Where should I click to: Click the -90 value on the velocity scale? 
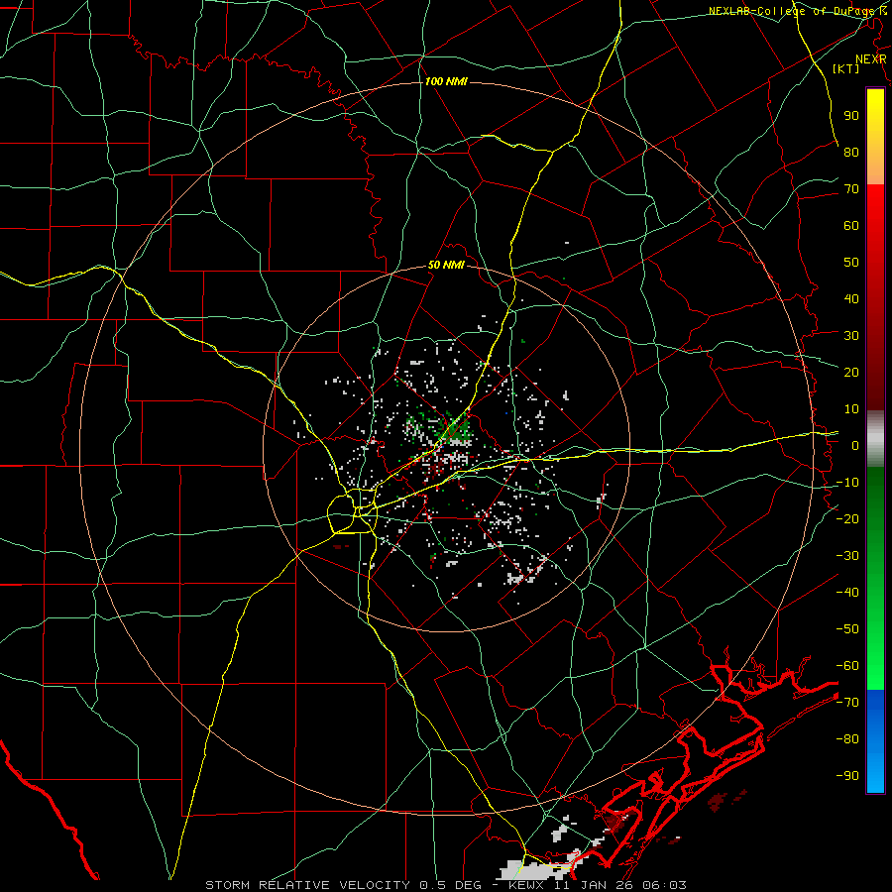click(847, 776)
